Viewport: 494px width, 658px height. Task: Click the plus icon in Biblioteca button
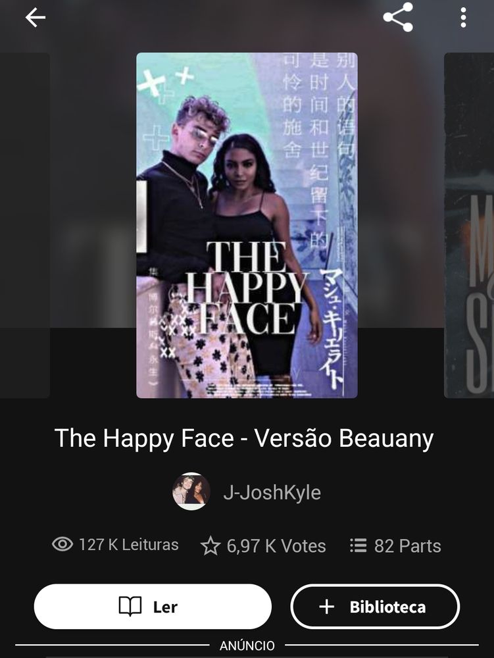pyautogui.click(x=326, y=607)
